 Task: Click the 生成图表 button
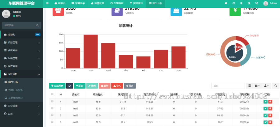[57, 86]
